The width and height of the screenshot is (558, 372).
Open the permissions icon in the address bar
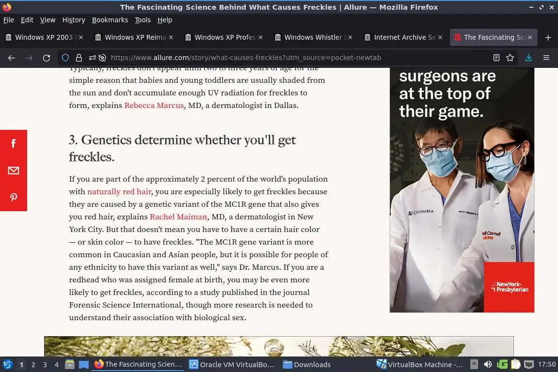click(x=92, y=58)
